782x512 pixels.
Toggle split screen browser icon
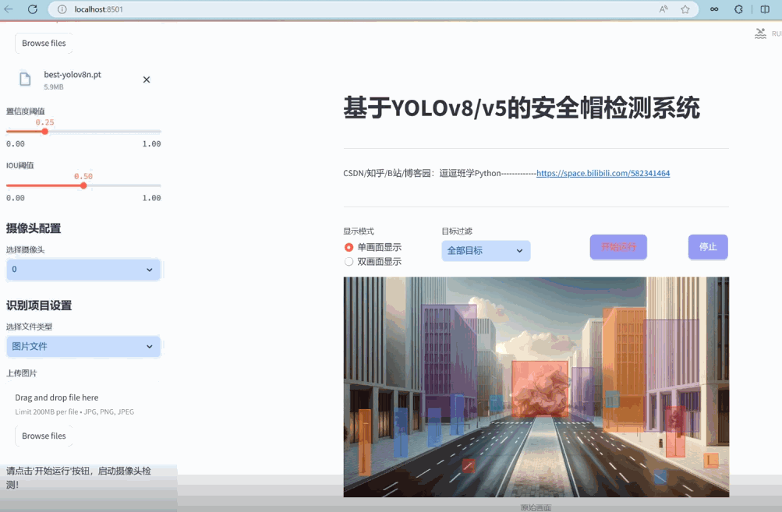[765, 9]
